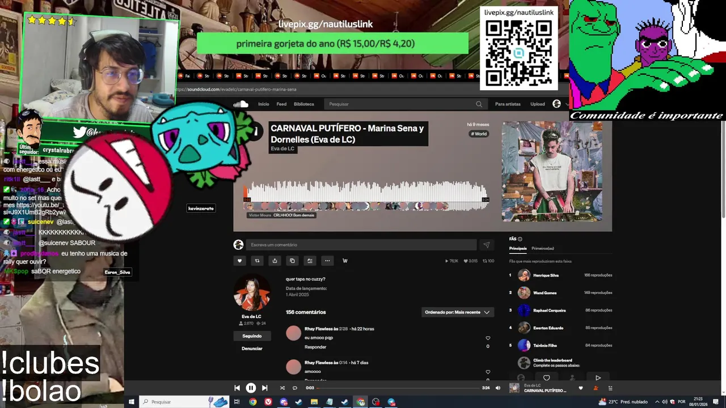Open Tairônio Filho fan profile

point(545,345)
